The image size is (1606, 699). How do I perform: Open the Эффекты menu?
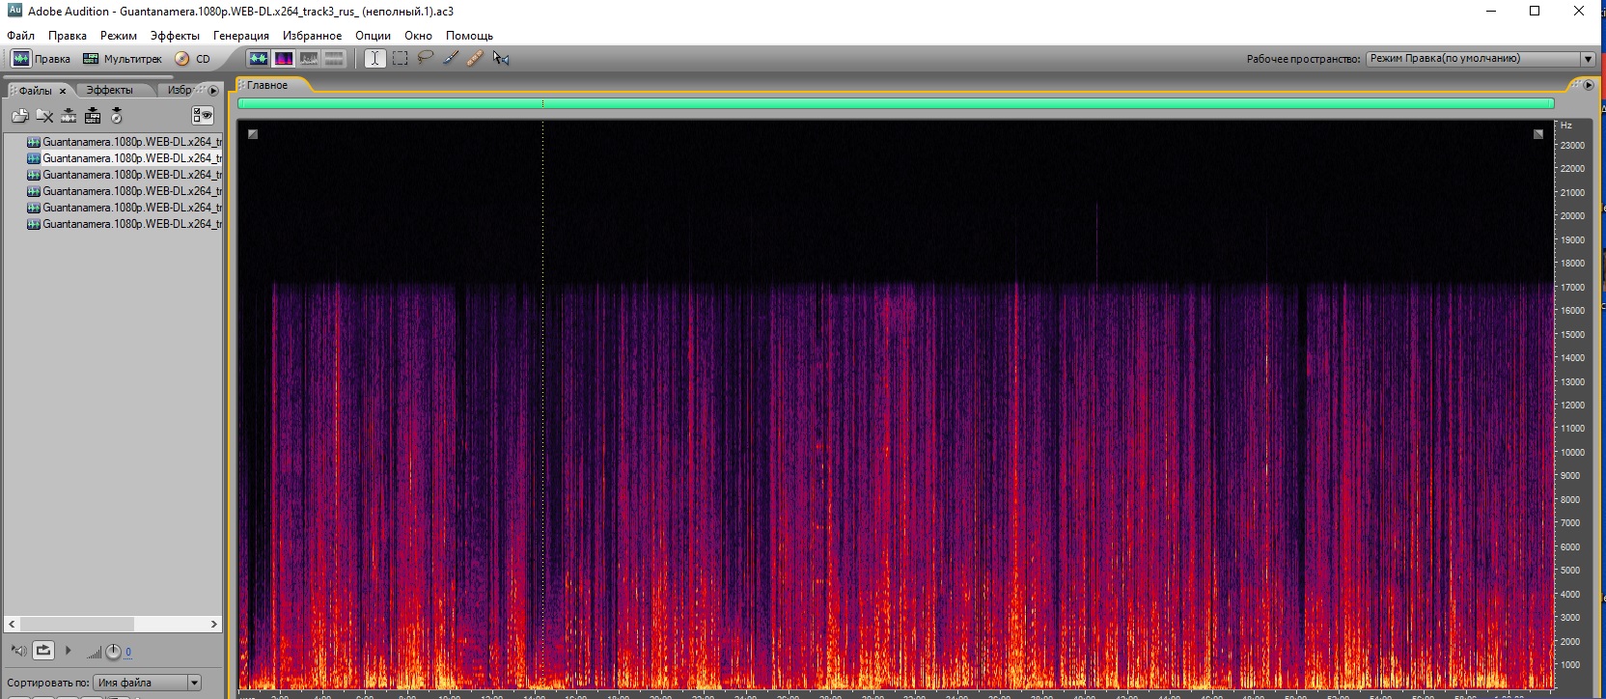pos(175,36)
